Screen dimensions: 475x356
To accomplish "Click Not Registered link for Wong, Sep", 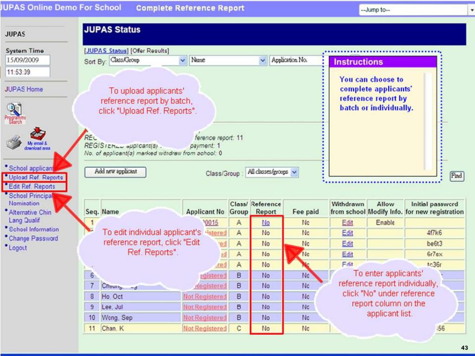I will [205, 318].
